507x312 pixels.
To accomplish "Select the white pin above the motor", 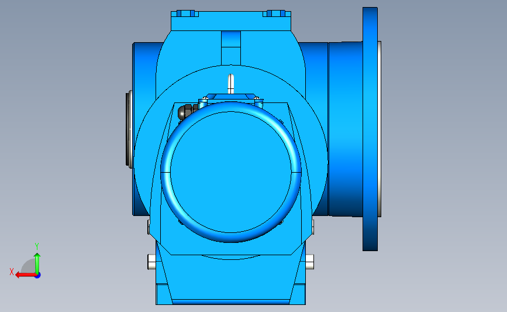I will coord(230,84).
